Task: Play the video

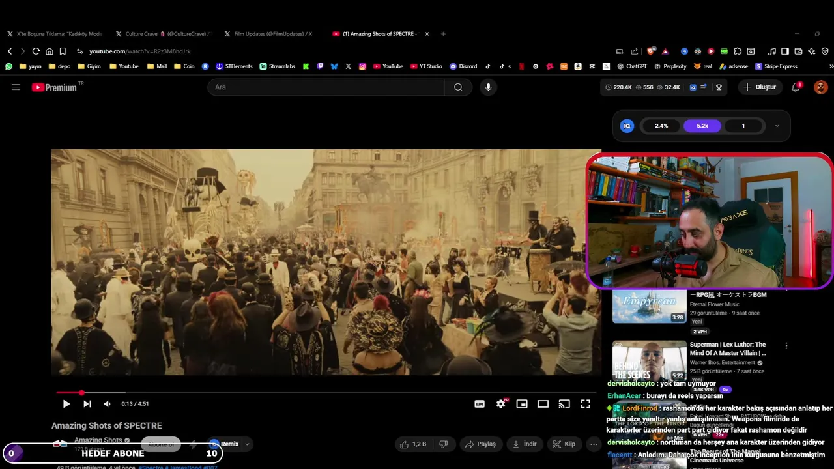Action: (x=66, y=404)
